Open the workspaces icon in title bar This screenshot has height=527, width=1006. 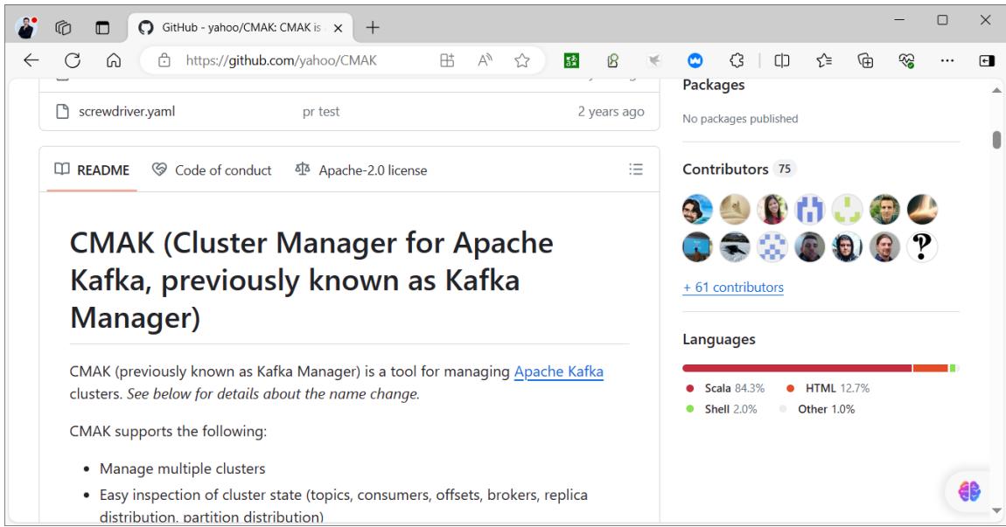click(63, 28)
